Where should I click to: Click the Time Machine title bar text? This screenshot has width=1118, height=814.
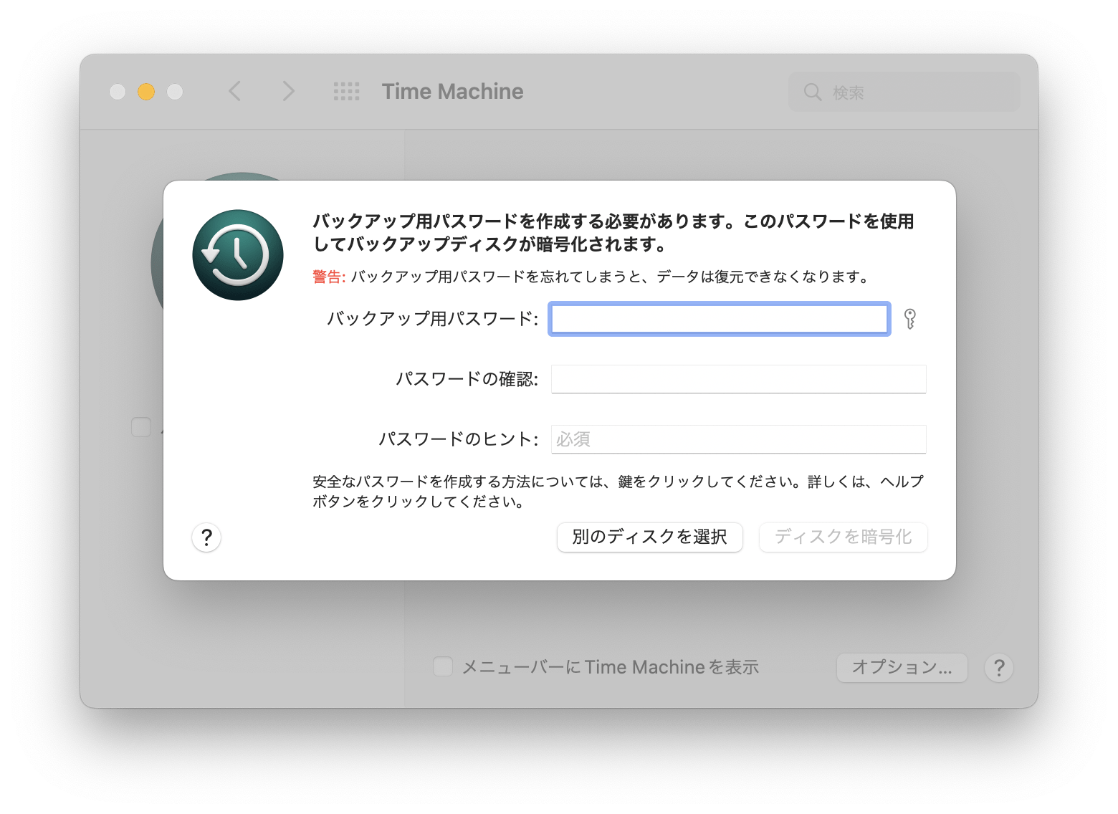click(452, 91)
